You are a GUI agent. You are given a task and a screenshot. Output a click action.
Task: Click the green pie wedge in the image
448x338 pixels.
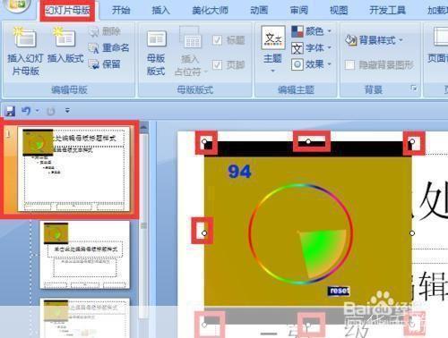tap(323, 252)
